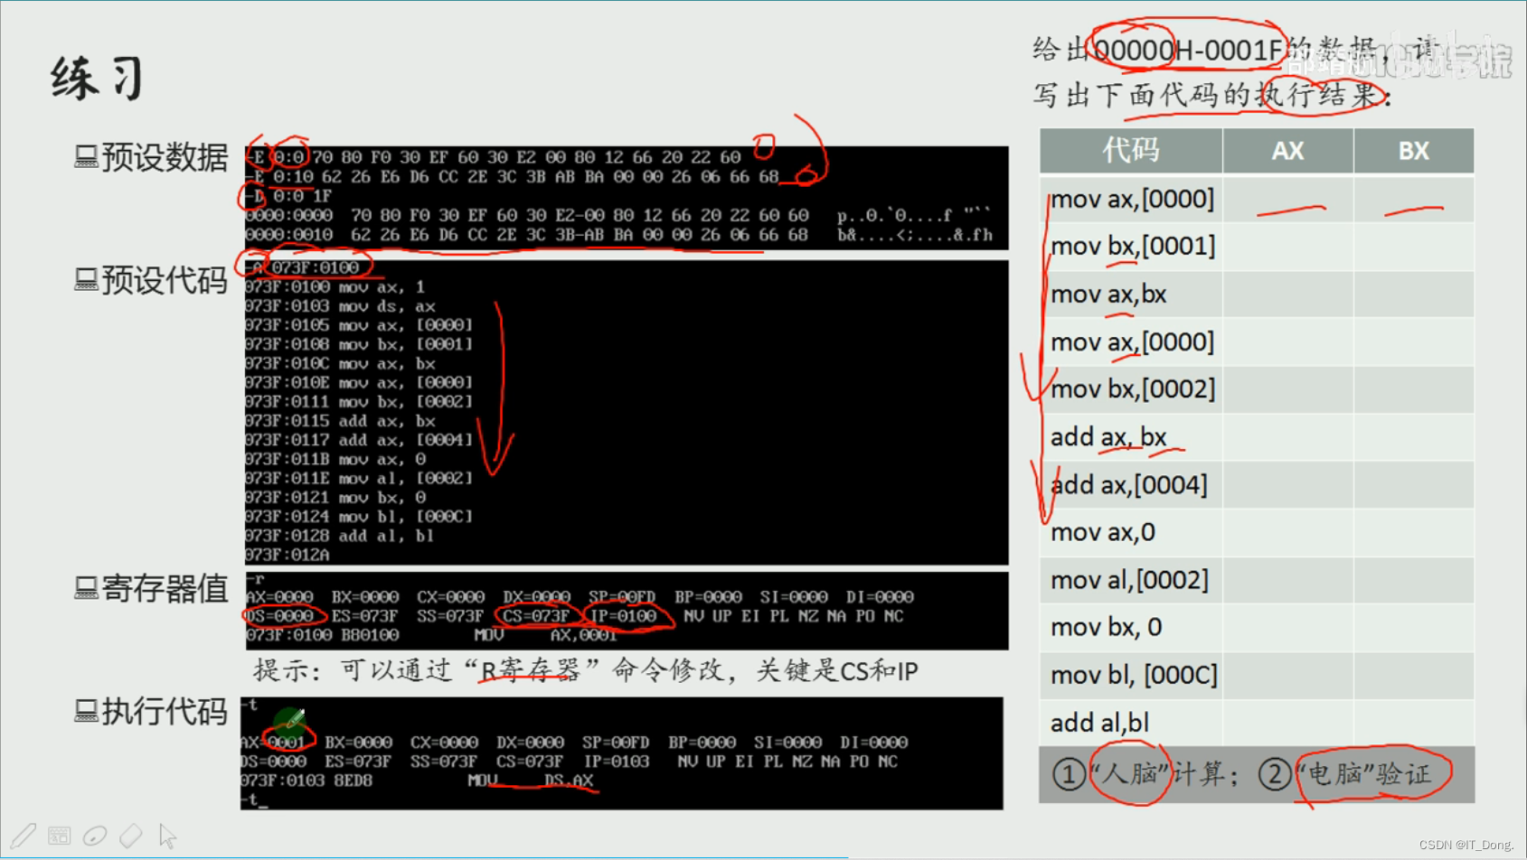Click the 代码 column header

1131,151
